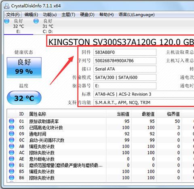Click the firmware field 583ABBF0
Image resolution: width=194 pixels, height=189 pixels.
pyautogui.click(x=125, y=52)
